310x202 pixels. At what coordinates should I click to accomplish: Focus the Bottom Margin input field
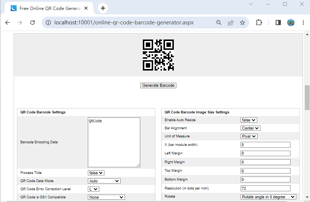pyautogui.click(x=265, y=179)
